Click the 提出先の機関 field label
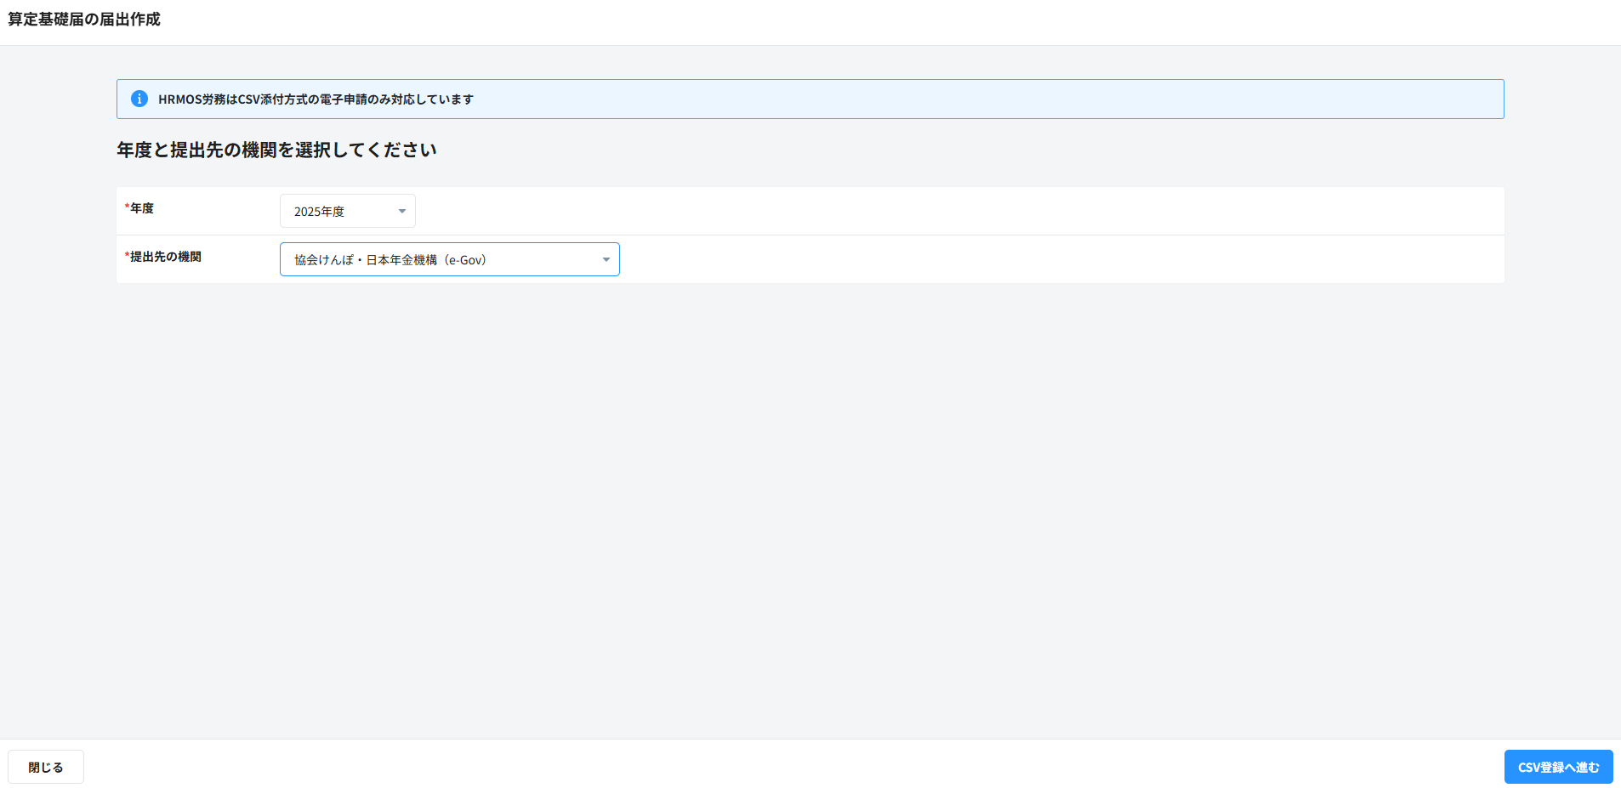This screenshot has width=1621, height=788. pyautogui.click(x=166, y=257)
